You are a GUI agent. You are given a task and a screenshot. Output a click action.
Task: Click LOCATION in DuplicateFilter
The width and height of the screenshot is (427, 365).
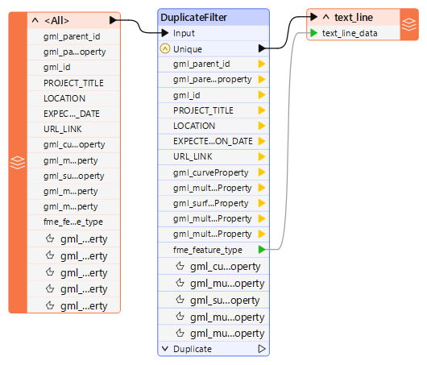[x=194, y=126]
